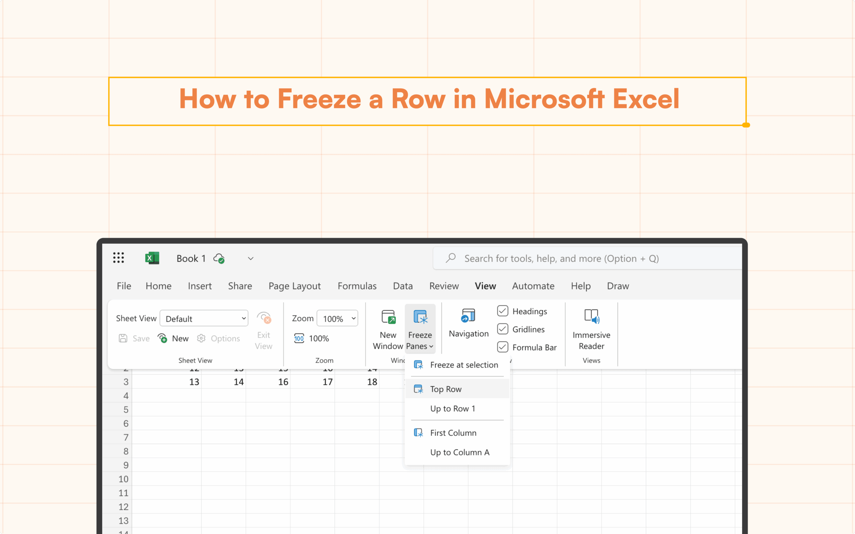
Task: Expand the chevron next to Book 1
Action: pos(250,259)
